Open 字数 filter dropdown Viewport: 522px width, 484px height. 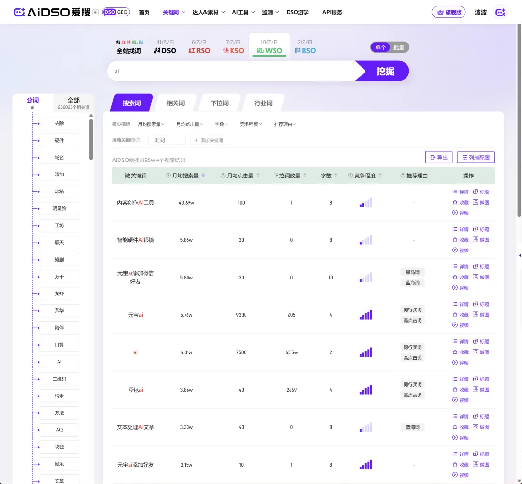tap(221, 124)
